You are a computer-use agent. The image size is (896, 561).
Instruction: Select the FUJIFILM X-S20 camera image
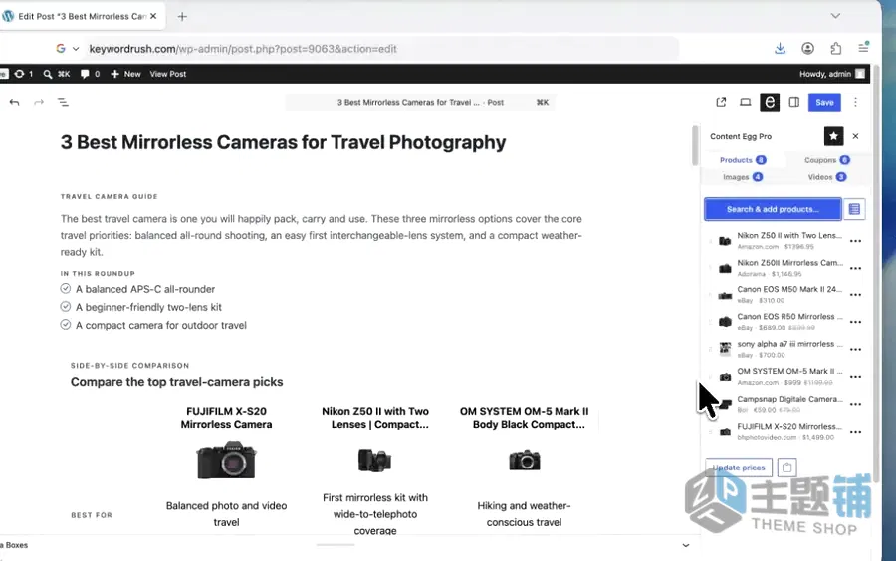pos(226,460)
